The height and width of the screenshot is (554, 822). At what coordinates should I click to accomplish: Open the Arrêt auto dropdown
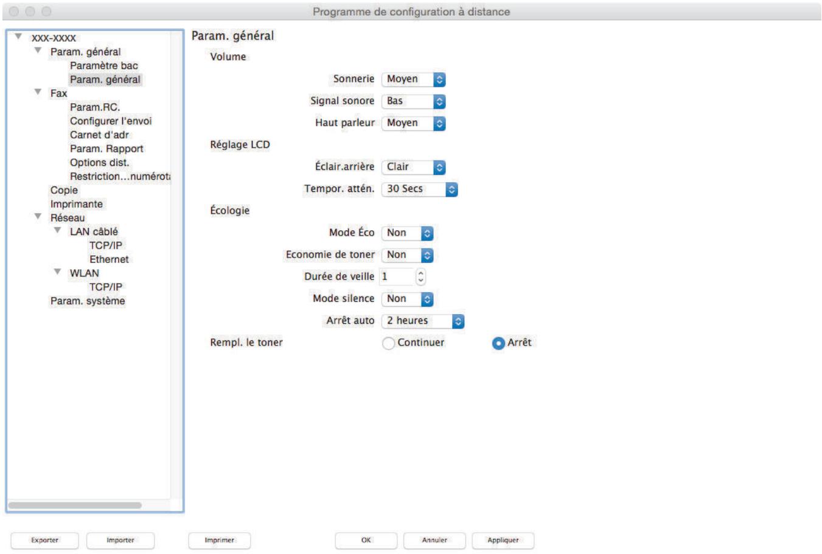(x=422, y=321)
